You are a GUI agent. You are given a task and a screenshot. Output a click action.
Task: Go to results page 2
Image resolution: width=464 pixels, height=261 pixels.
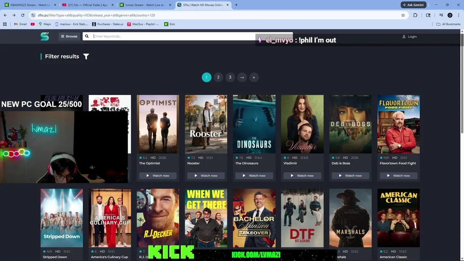click(x=218, y=77)
